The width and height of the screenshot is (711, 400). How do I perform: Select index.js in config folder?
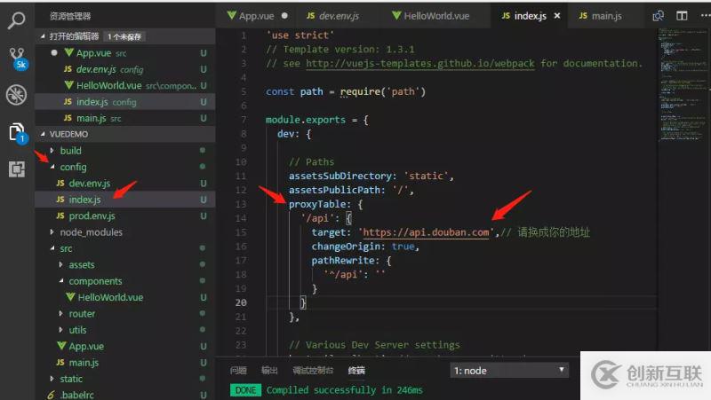(124, 200)
